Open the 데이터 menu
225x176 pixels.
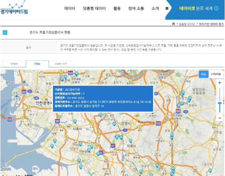pos(70,8)
